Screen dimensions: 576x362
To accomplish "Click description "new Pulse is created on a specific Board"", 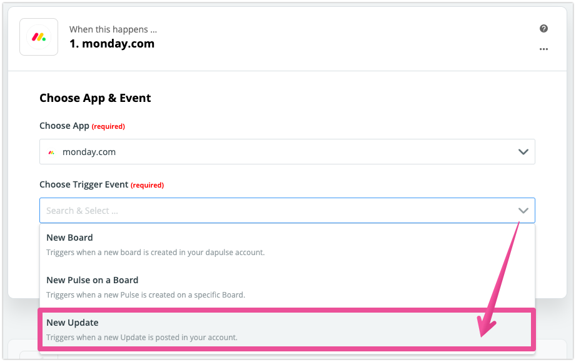I will point(145,295).
